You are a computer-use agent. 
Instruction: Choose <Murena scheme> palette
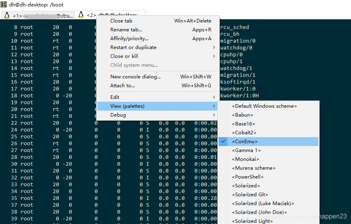click(x=268, y=168)
